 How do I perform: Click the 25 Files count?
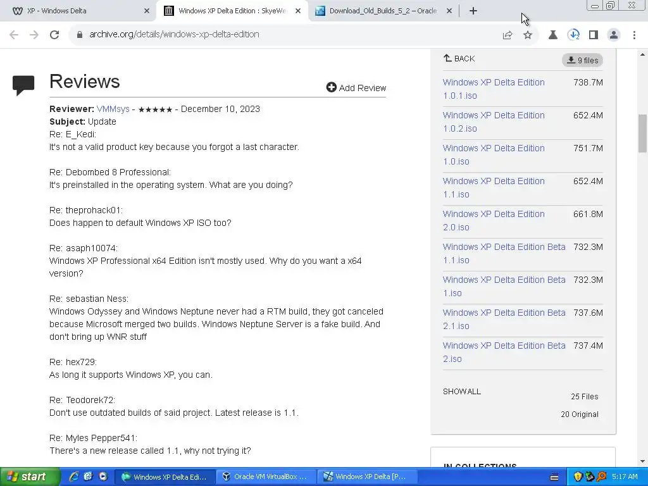(584, 397)
